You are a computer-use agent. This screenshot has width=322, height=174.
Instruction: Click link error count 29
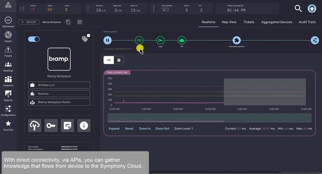98,10
